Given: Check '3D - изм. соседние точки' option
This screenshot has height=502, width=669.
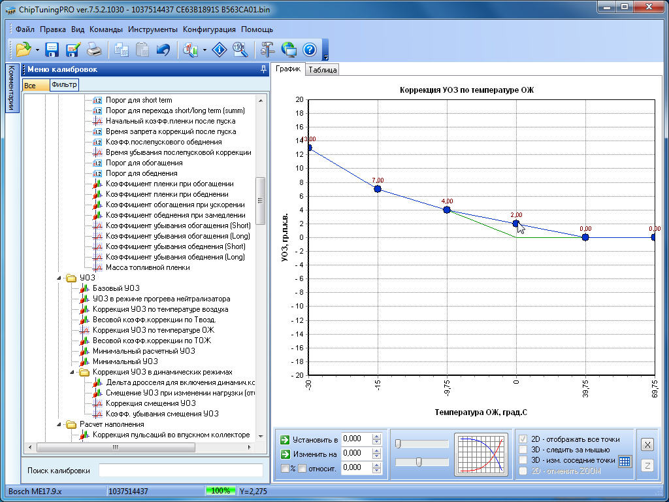Looking at the screenshot, I should [523, 460].
